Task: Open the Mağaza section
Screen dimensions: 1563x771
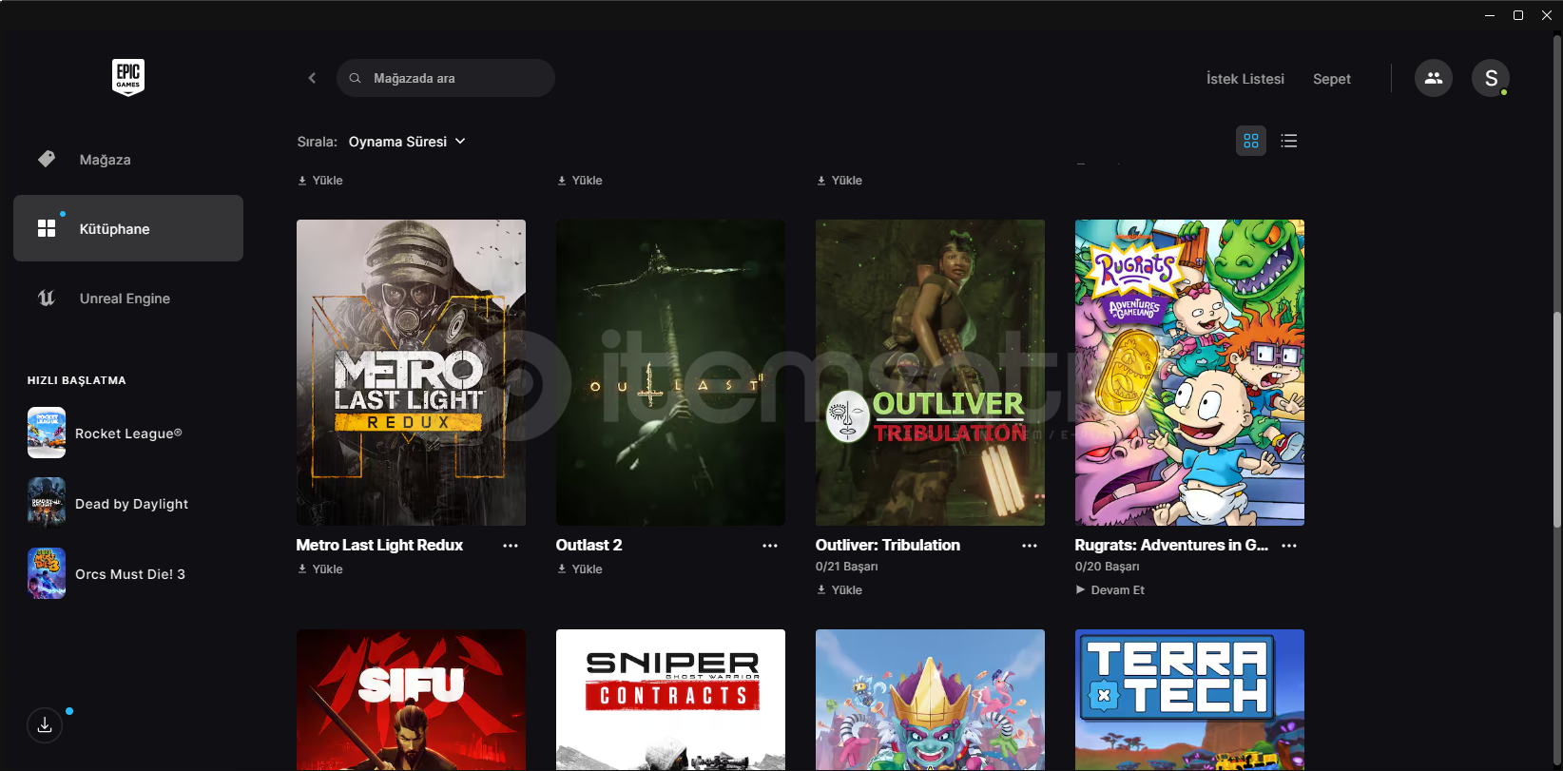Action: [x=128, y=159]
